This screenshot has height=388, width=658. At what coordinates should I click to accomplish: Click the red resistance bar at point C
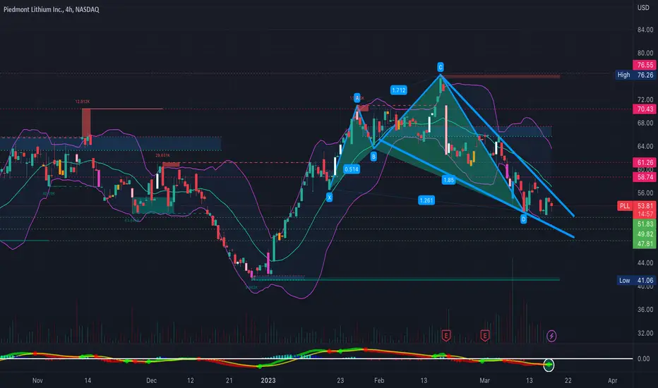(501, 76)
